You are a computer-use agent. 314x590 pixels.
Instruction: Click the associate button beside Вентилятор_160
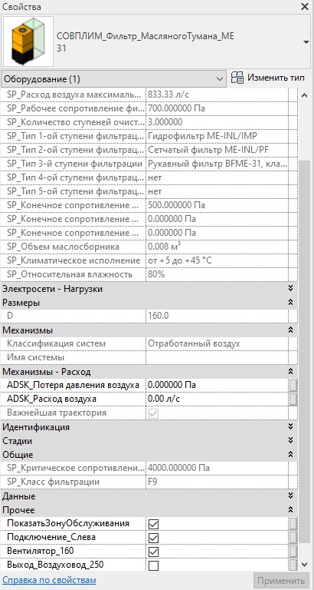click(x=293, y=552)
